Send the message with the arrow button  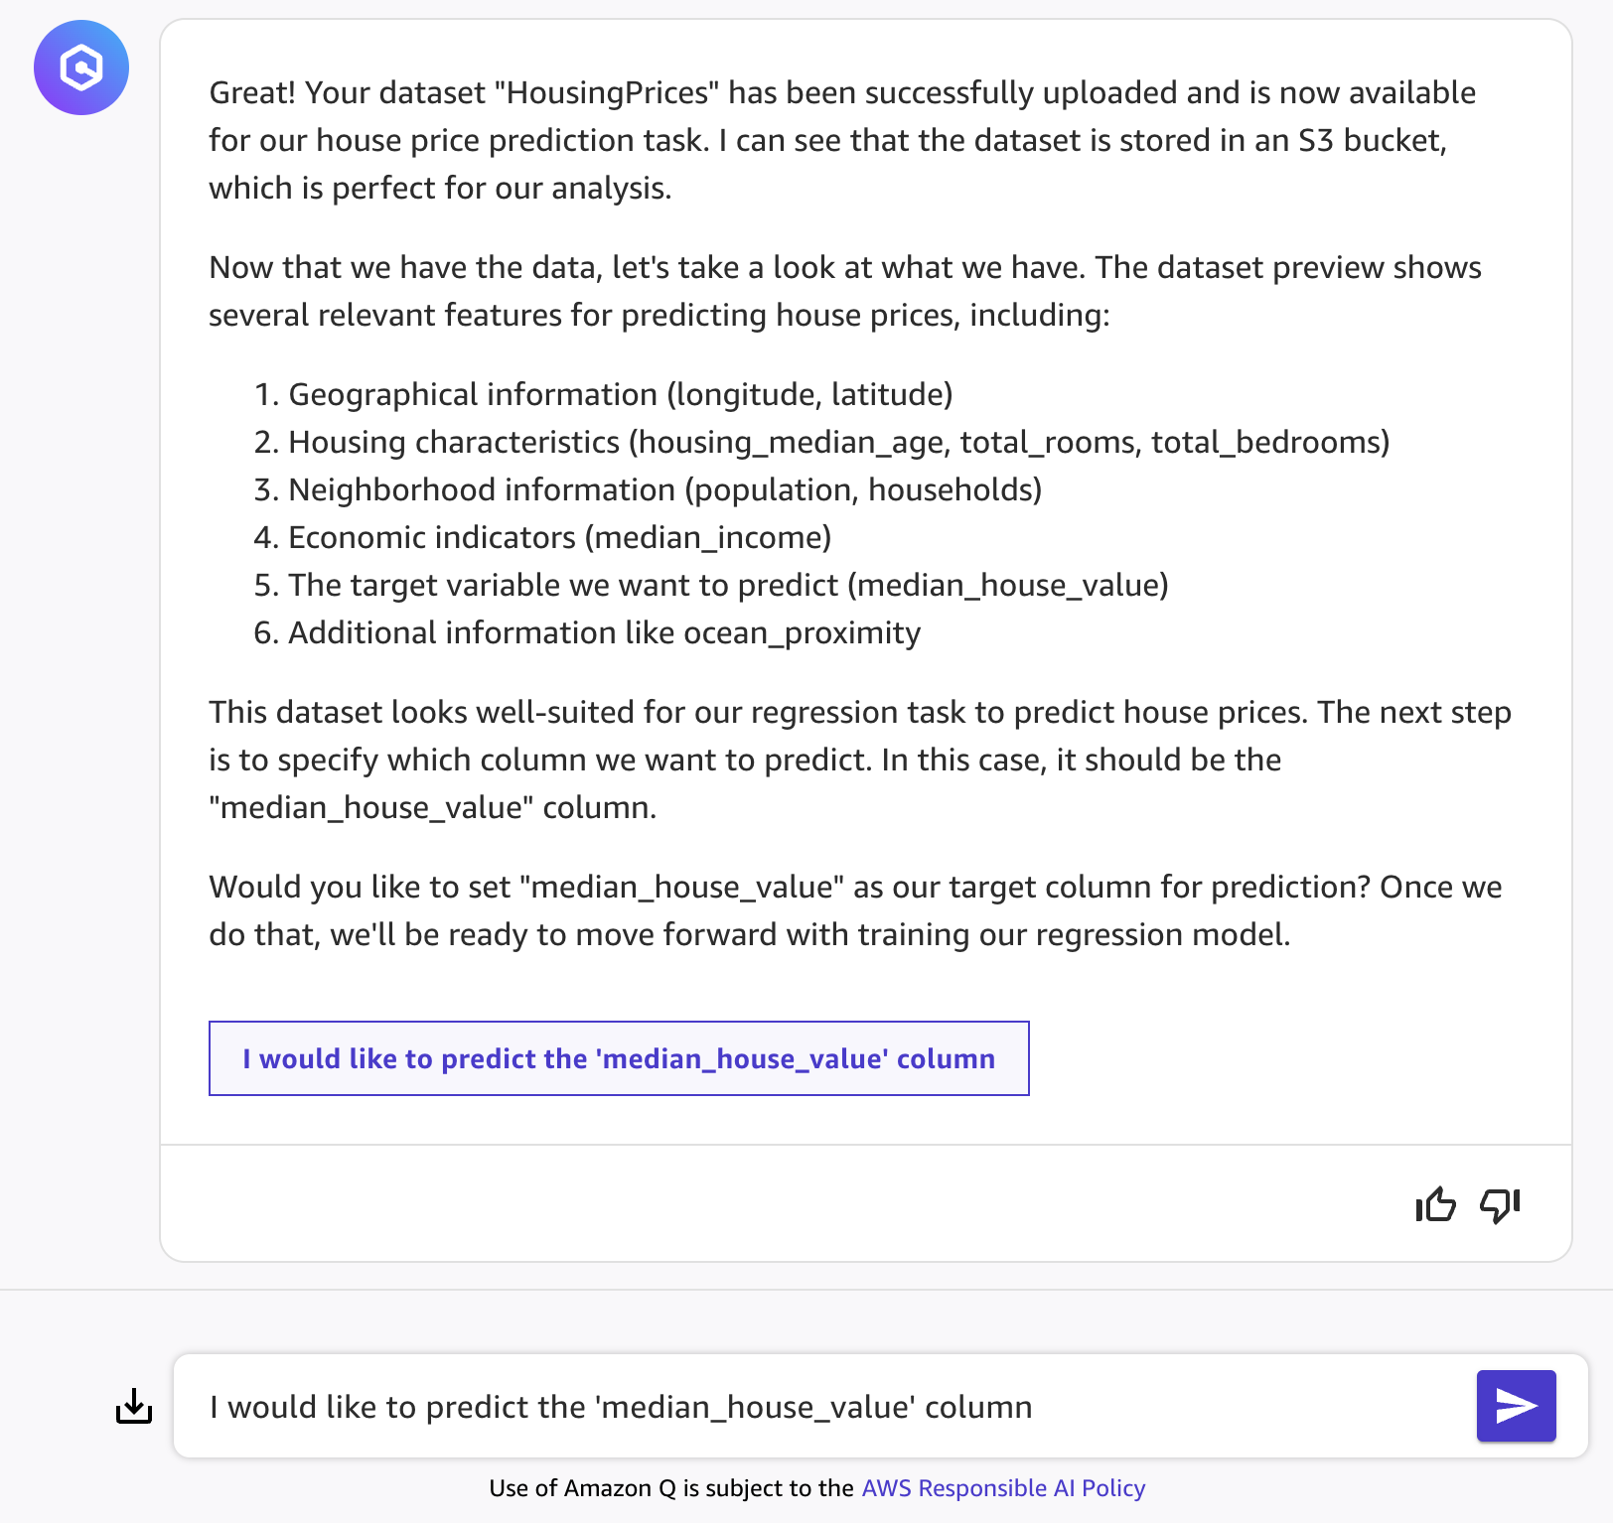(x=1516, y=1406)
